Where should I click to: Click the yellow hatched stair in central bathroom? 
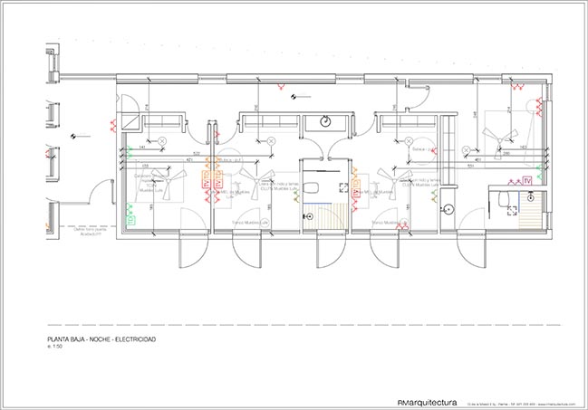click(317, 217)
